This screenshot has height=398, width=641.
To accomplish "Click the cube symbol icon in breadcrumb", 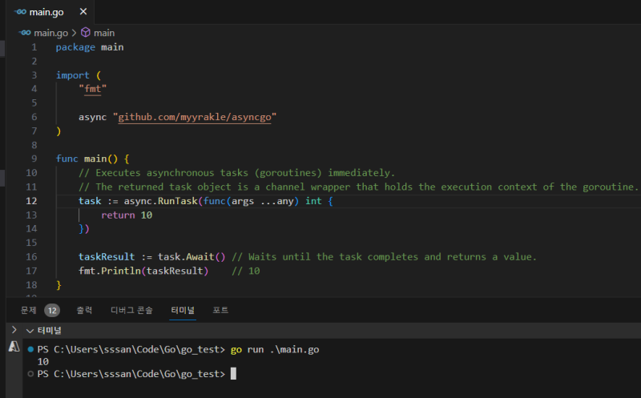I will 85,33.
